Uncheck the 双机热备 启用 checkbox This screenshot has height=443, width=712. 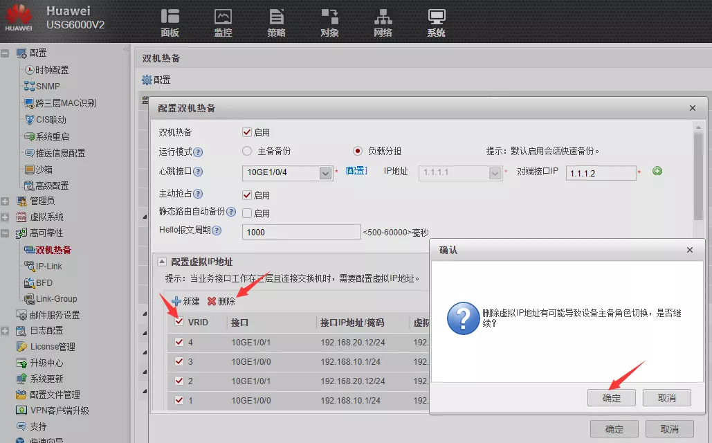point(247,132)
